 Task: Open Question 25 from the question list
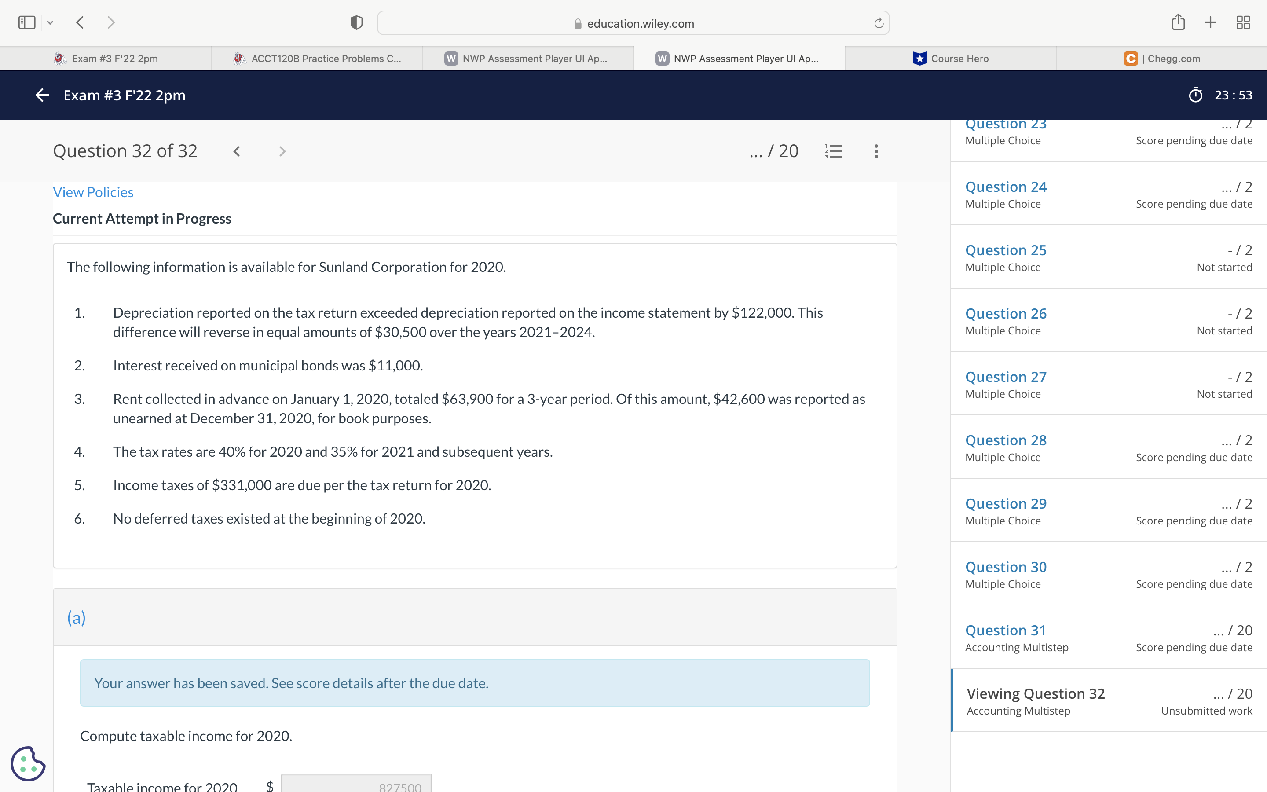[x=1005, y=250]
